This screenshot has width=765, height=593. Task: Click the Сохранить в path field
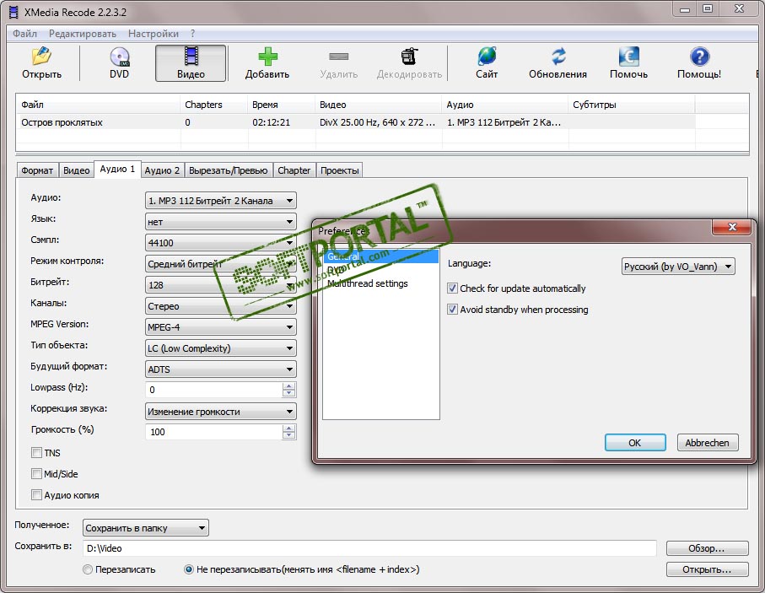(x=369, y=548)
